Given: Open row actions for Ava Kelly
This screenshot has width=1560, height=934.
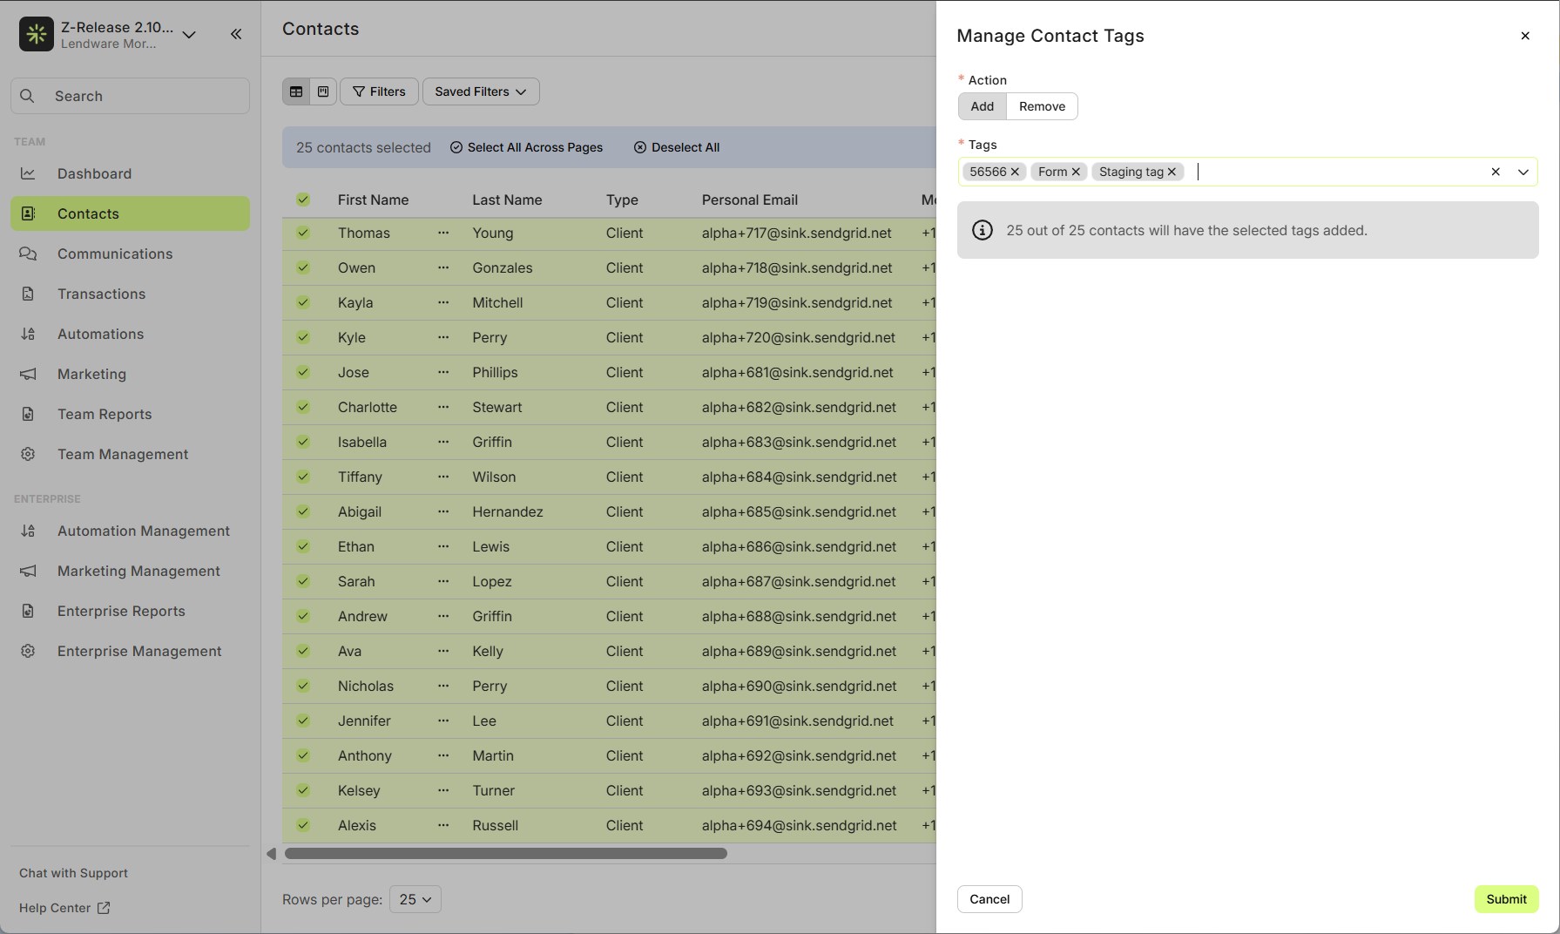Looking at the screenshot, I should click(443, 651).
